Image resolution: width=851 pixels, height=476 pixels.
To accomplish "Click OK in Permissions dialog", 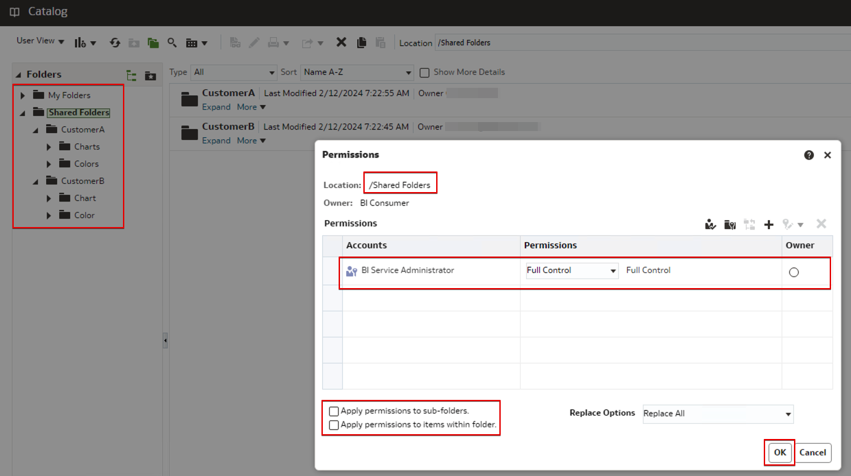I will click(x=780, y=453).
